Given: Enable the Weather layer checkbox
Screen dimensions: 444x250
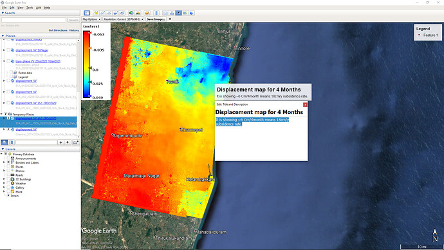Looking at the screenshot, I should [8, 184].
